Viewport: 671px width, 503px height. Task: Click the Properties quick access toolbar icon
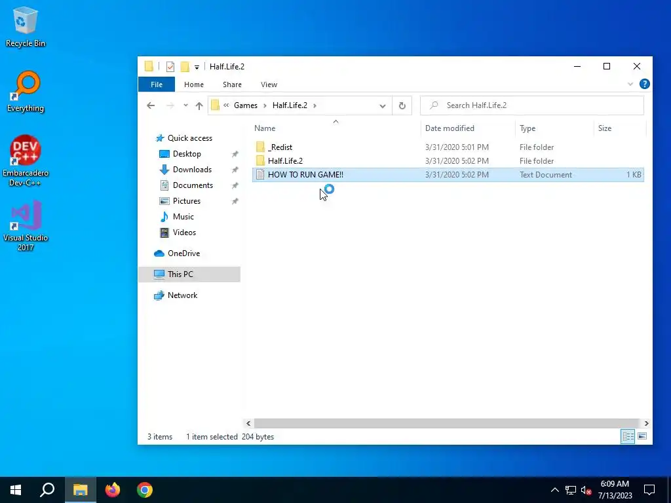click(170, 67)
